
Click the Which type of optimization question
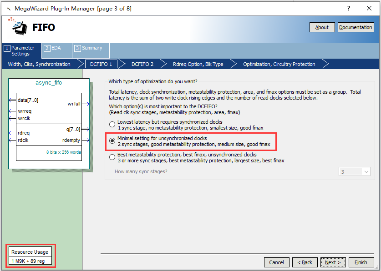(x=153, y=81)
